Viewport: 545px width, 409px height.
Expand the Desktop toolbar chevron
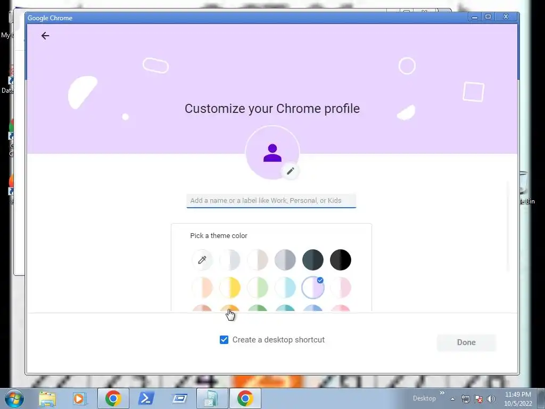[442, 393]
